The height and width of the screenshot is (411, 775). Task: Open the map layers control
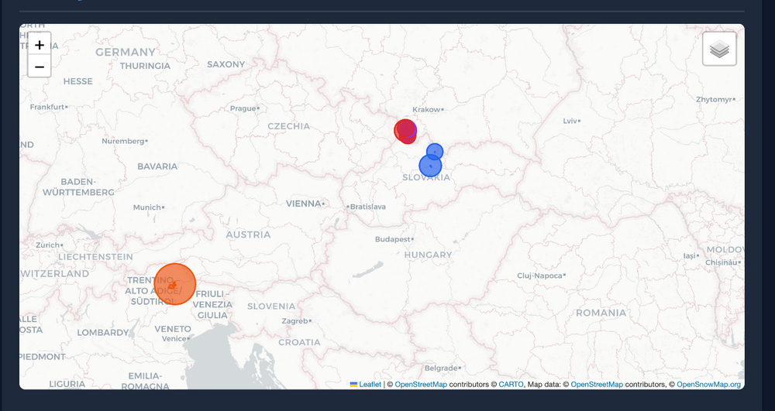(719, 50)
